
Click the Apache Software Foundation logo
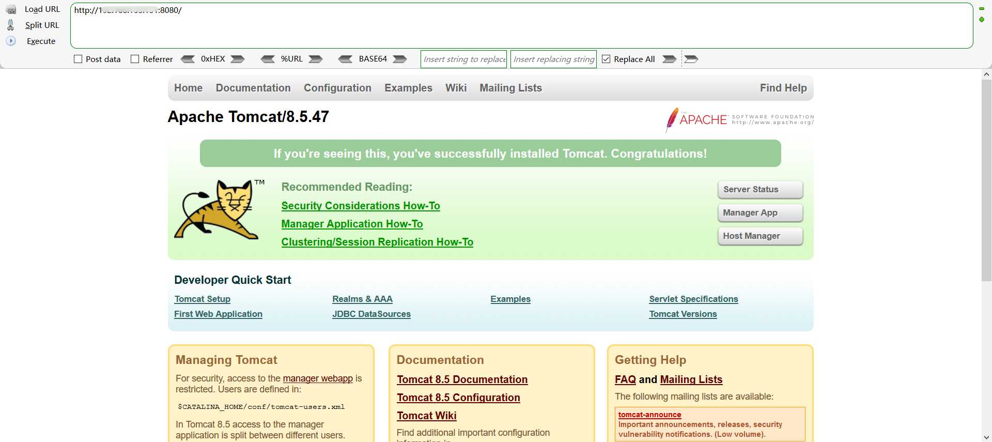pos(739,120)
